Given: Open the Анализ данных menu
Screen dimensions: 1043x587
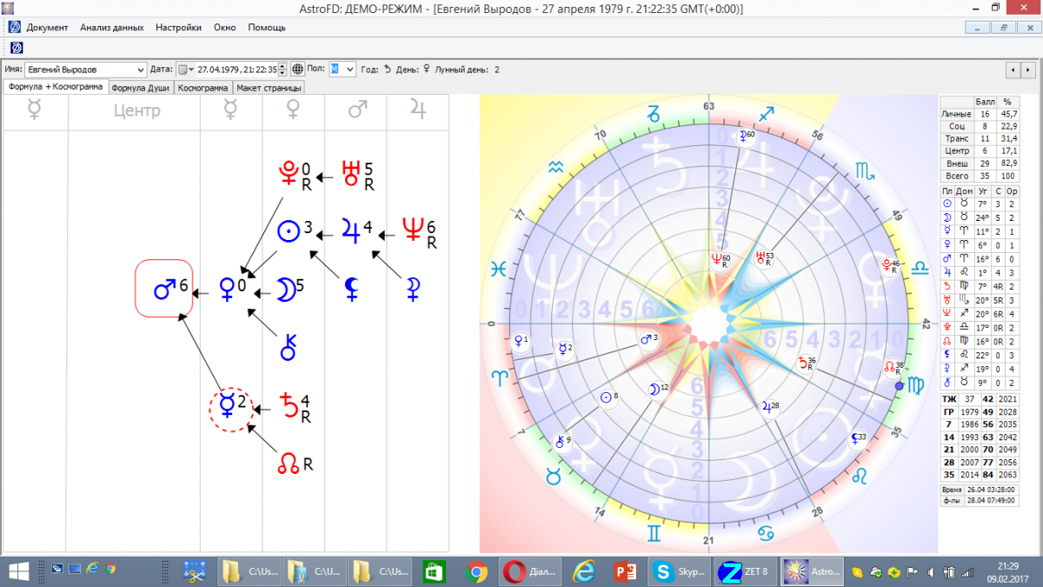Looking at the screenshot, I should [111, 27].
